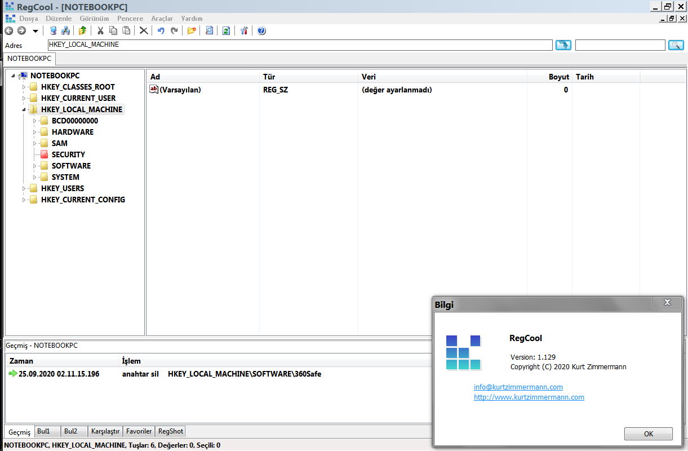The width and height of the screenshot is (688, 451).
Task: Open the info@kurtzimmermann.com email link
Action: 518,387
